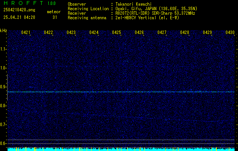
Task: Click the Observer field label
Action: point(77,4)
